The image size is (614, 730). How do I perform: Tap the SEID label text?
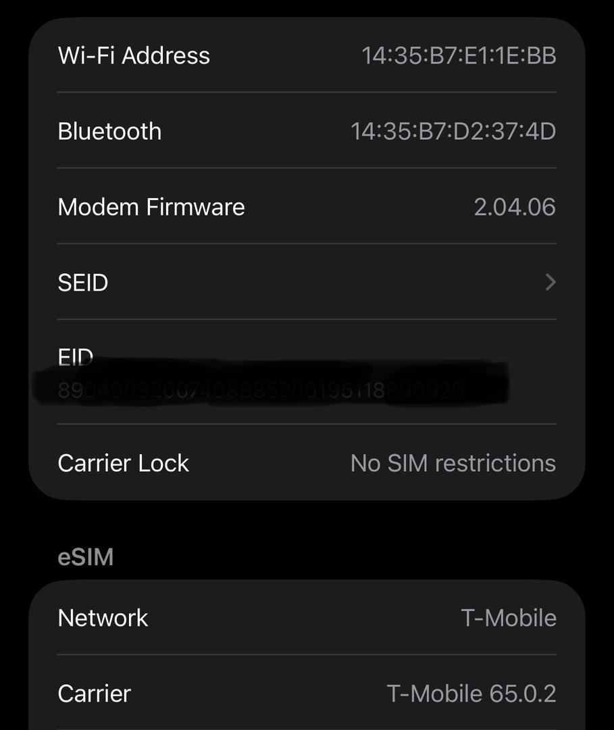83,283
